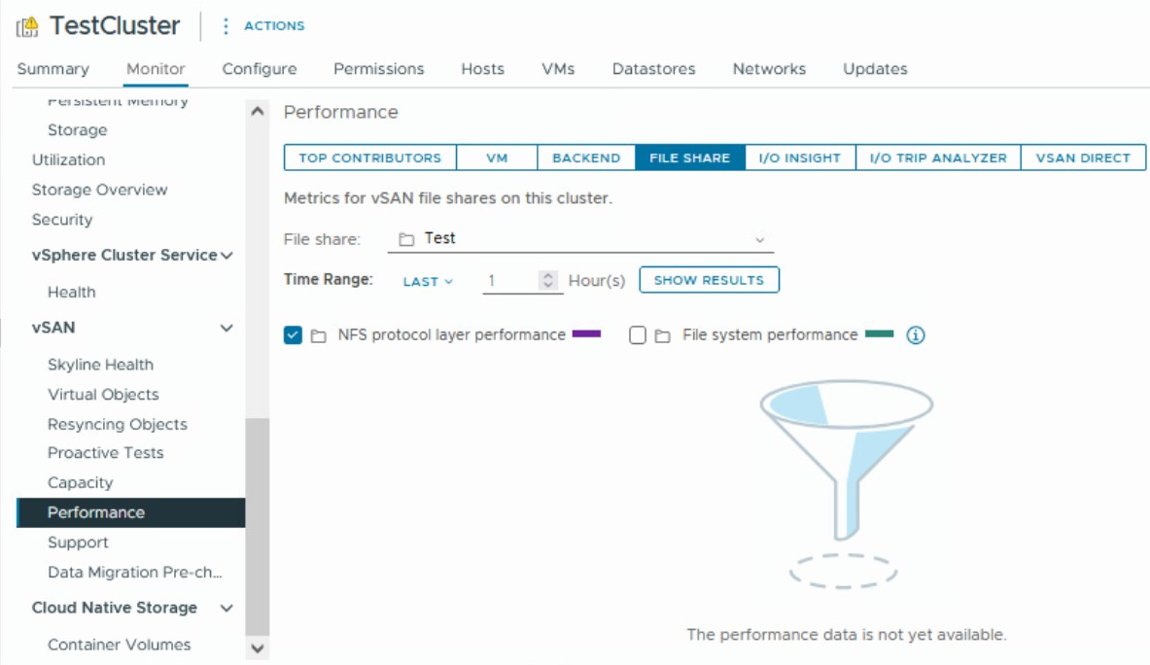Image resolution: width=1150 pixels, height=665 pixels.
Task: Click the TestCluster cluster warning icon
Action: [x=27, y=27]
